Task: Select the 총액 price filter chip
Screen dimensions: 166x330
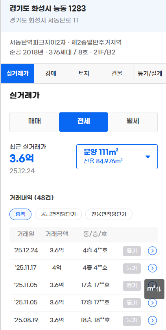Action: [x=20, y=214]
